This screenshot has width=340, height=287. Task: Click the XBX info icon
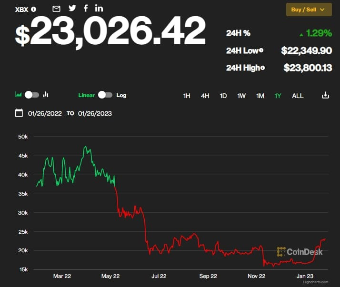point(33,10)
